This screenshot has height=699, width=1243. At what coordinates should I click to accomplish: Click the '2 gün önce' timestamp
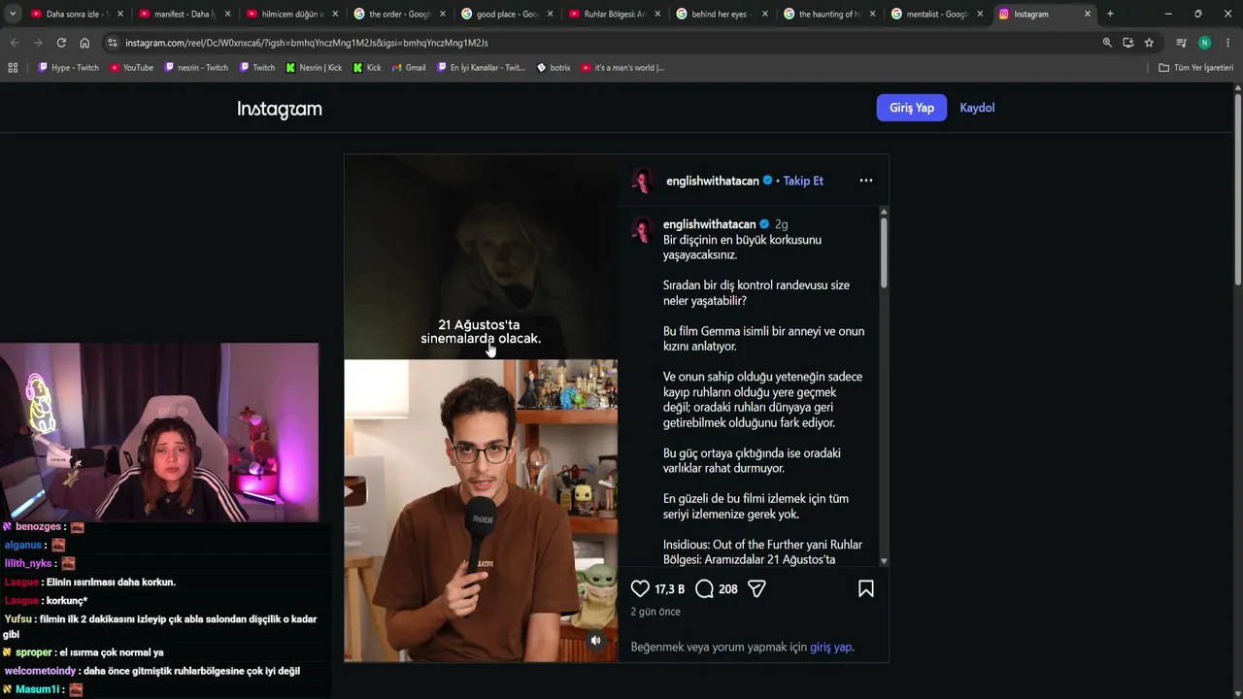tap(655, 612)
